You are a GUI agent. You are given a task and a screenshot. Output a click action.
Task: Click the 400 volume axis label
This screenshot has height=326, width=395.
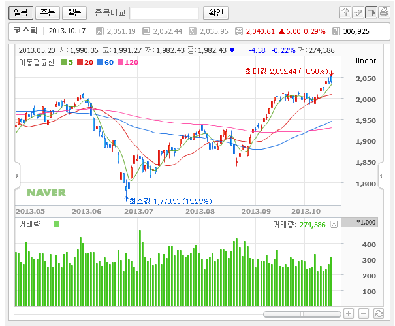point(369,244)
